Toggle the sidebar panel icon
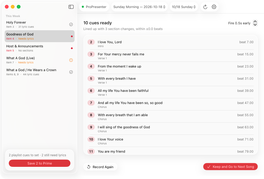This screenshot has height=179, width=264. (x=71, y=7)
